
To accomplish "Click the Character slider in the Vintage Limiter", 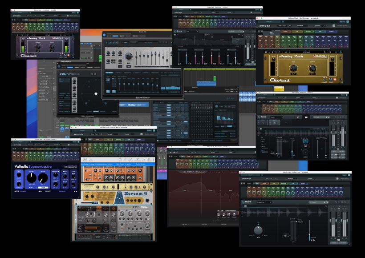I will pyautogui.click(x=310, y=234).
